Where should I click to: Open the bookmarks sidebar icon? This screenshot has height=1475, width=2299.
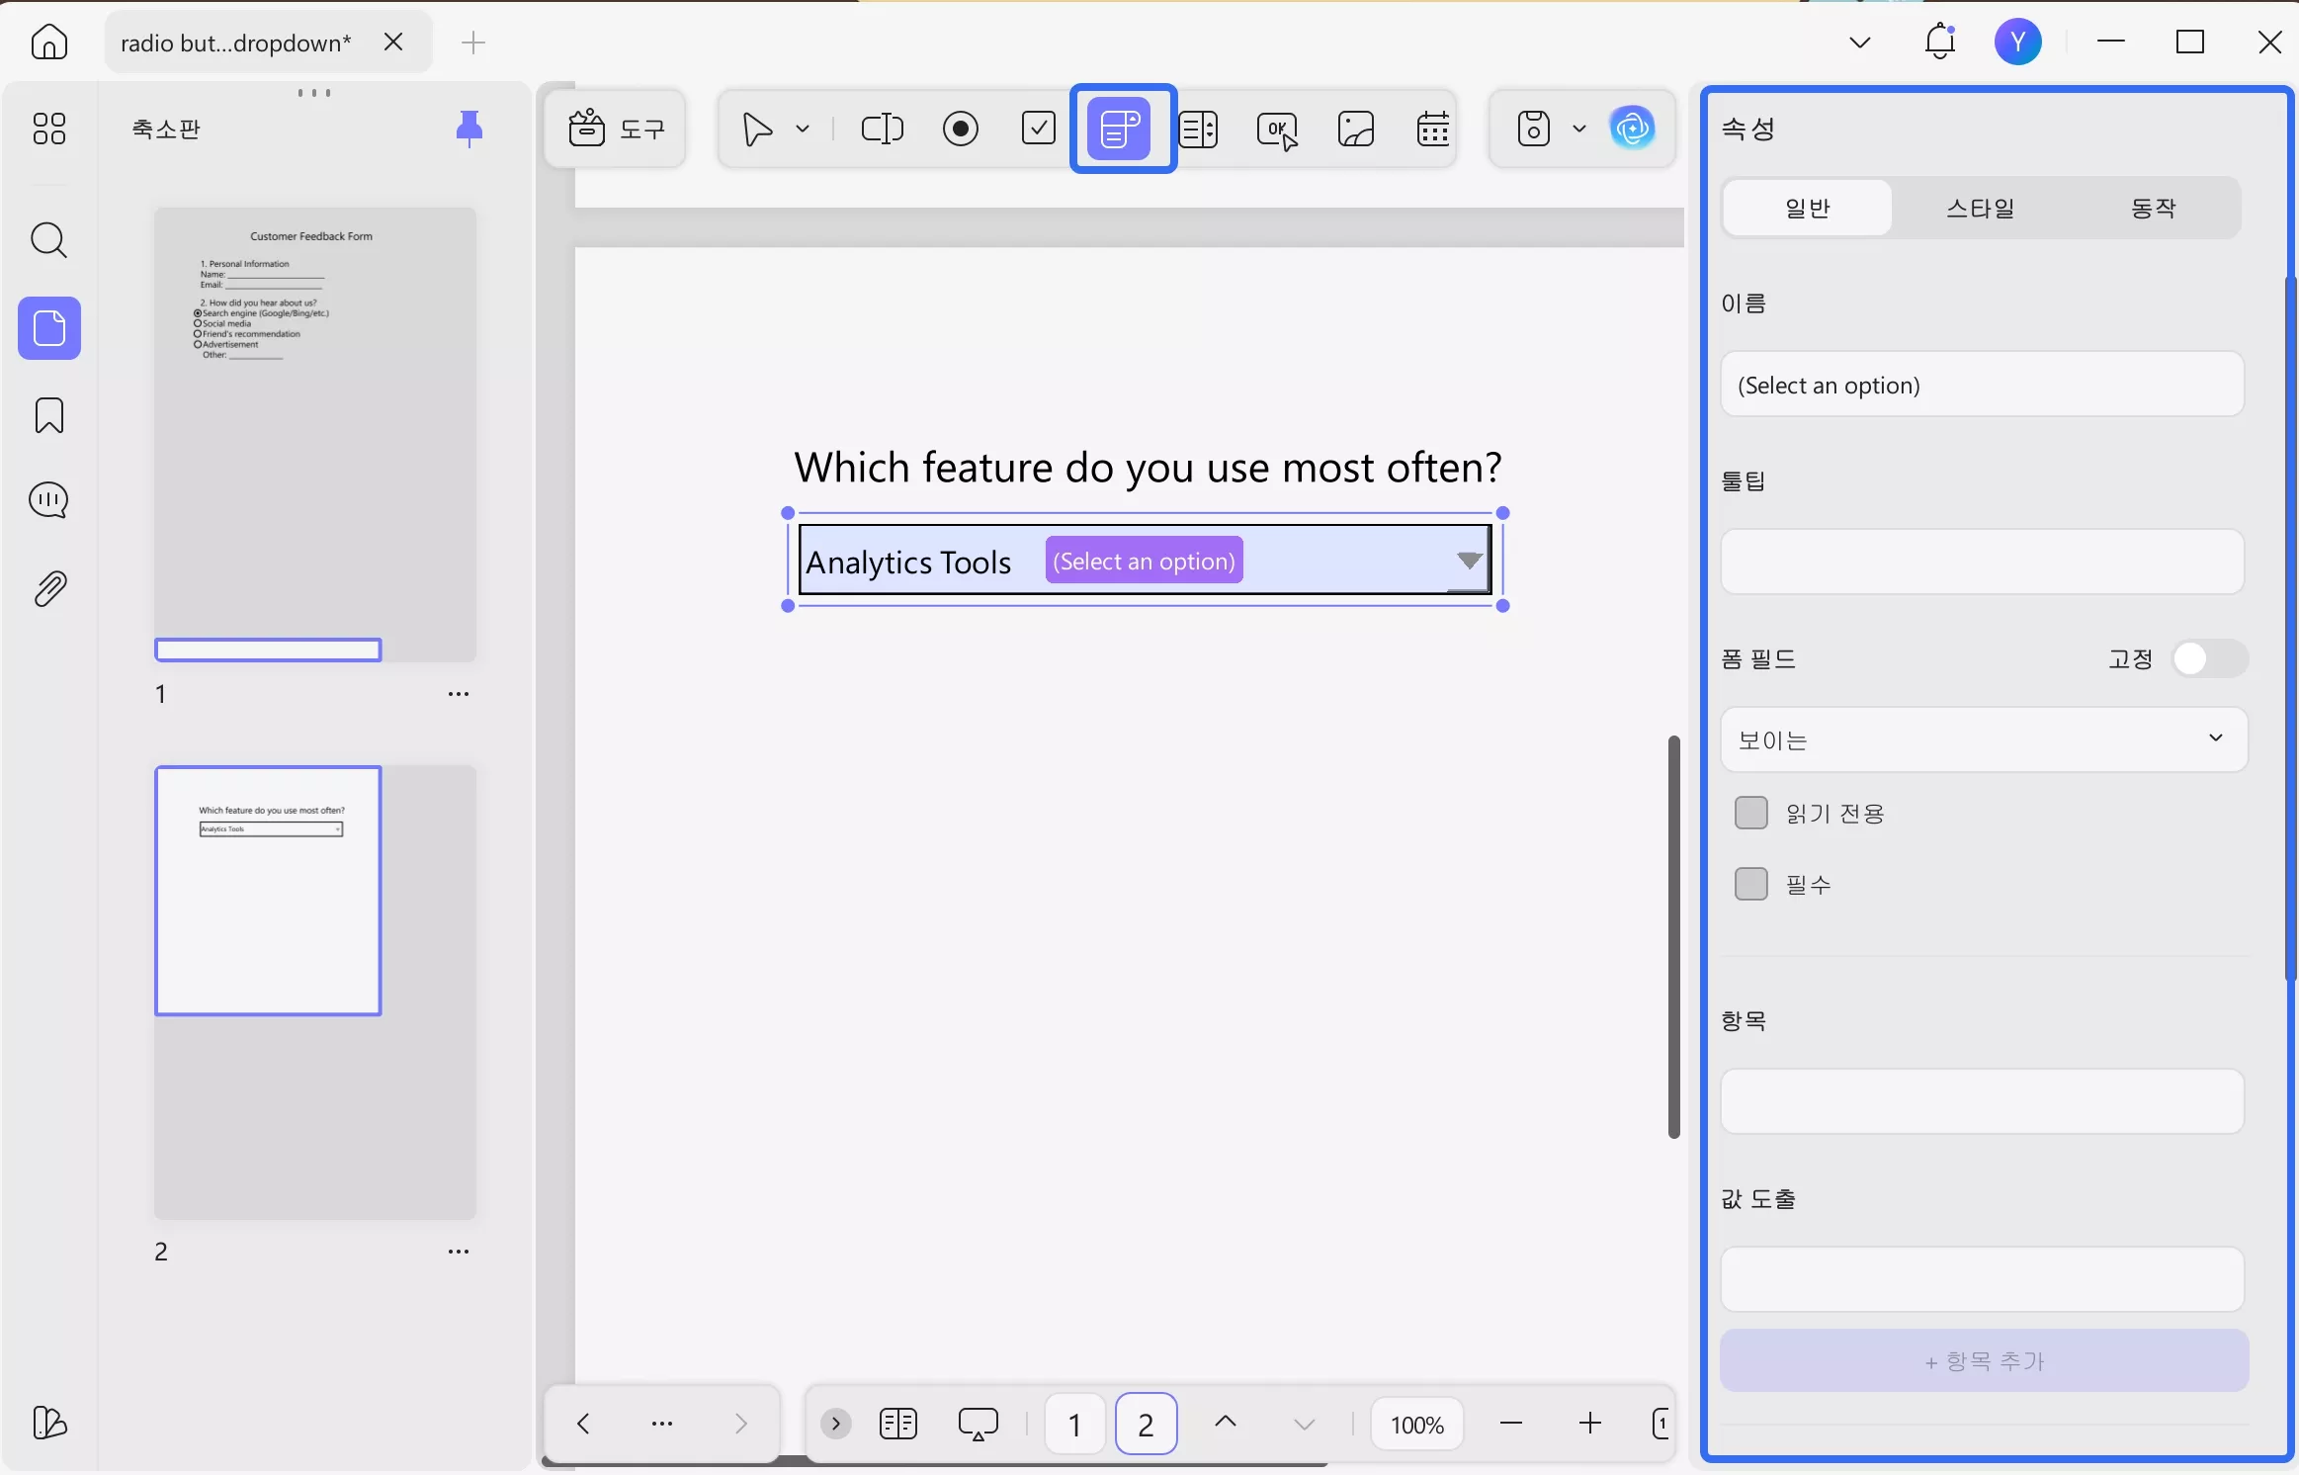(x=49, y=415)
